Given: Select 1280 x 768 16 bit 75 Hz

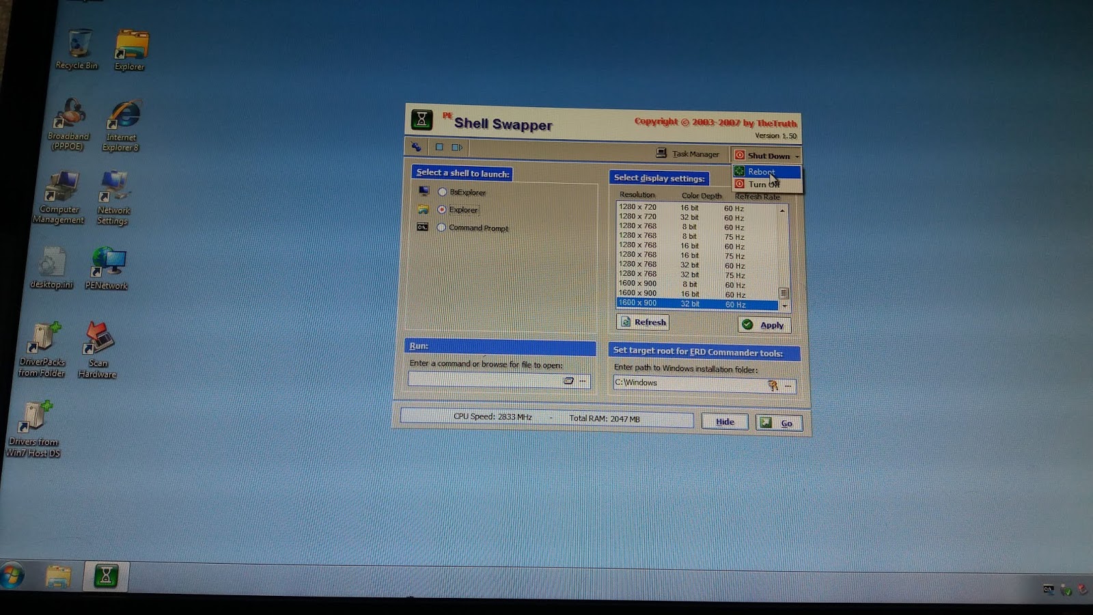Looking at the screenshot, I should pos(697,256).
